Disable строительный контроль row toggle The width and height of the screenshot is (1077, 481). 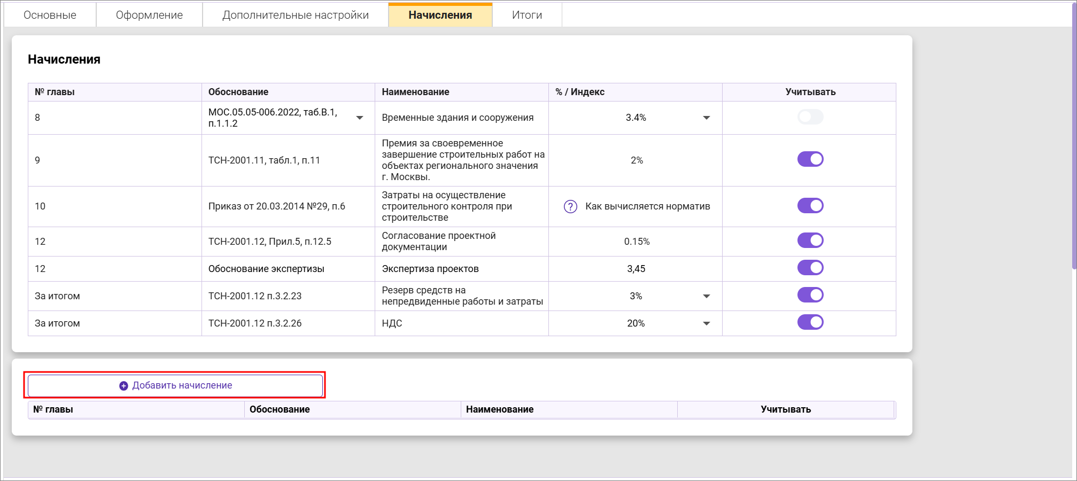810,206
